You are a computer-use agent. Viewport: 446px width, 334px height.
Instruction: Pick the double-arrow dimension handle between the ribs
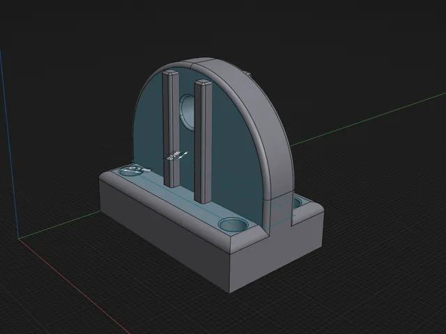pyautogui.click(x=183, y=155)
